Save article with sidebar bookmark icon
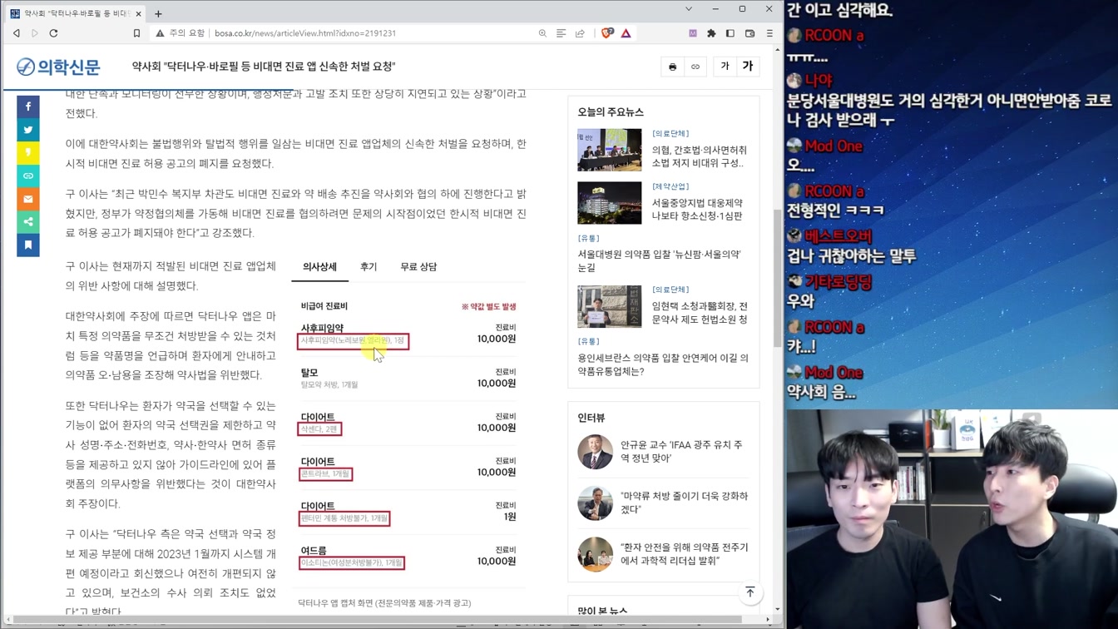1118x629 pixels. (28, 245)
